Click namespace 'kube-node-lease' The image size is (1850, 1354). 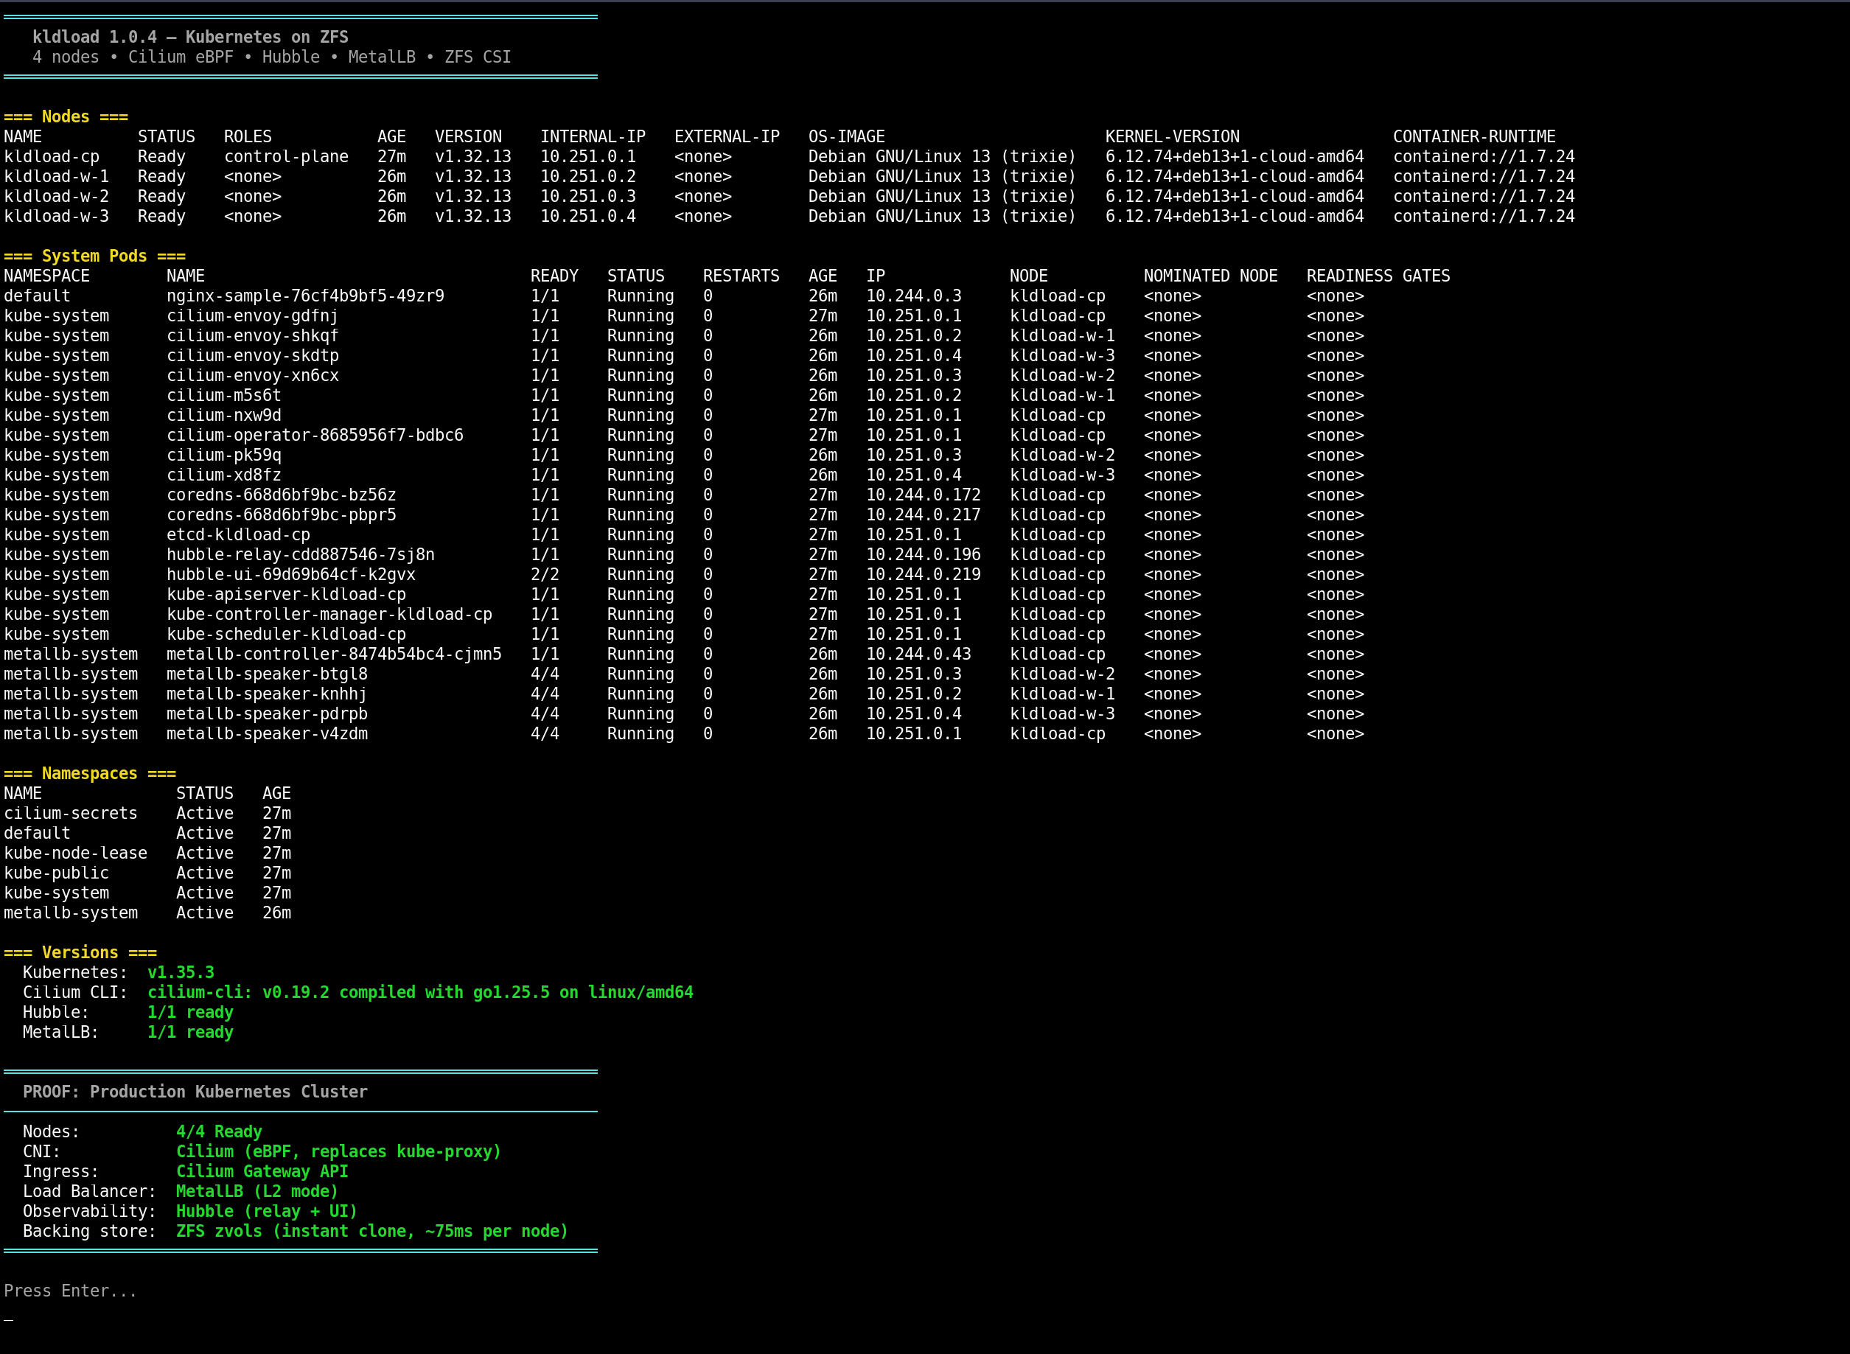click(75, 854)
